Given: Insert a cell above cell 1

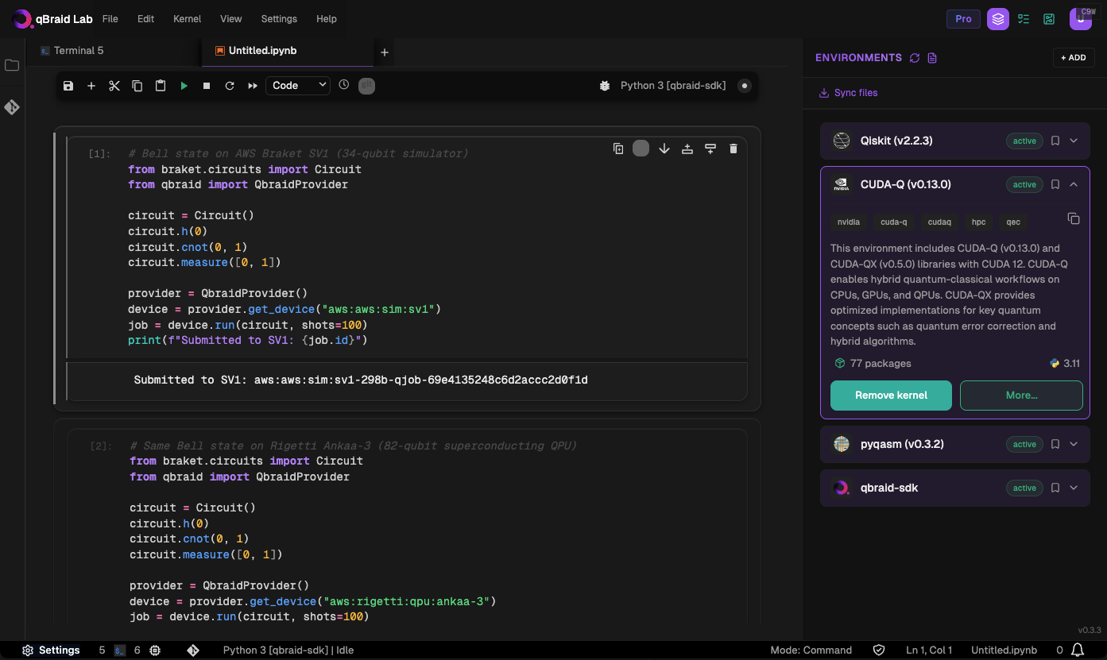Looking at the screenshot, I should click(687, 149).
